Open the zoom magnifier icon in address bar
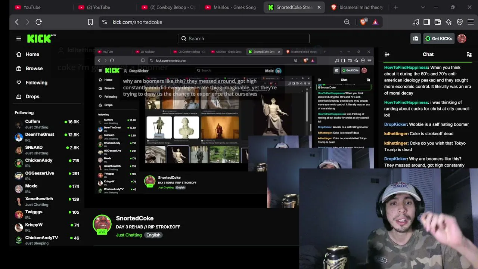Screen dimensions: 478x269 (x=347, y=22)
